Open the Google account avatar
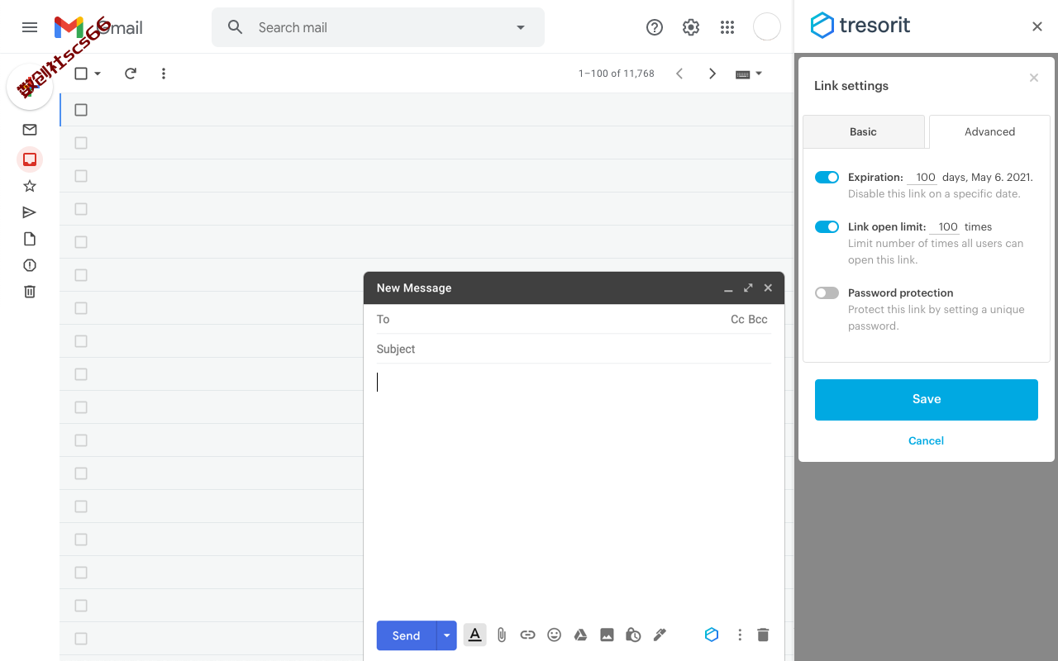 coord(767,27)
